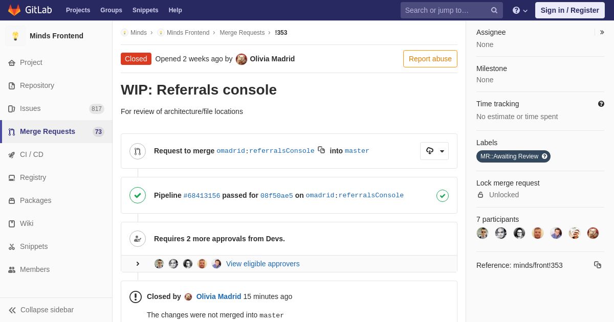Open Issues in the sidebar
The height and width of the screenshot is (322, 614).
pyautogui.click(x=56, y=108)
